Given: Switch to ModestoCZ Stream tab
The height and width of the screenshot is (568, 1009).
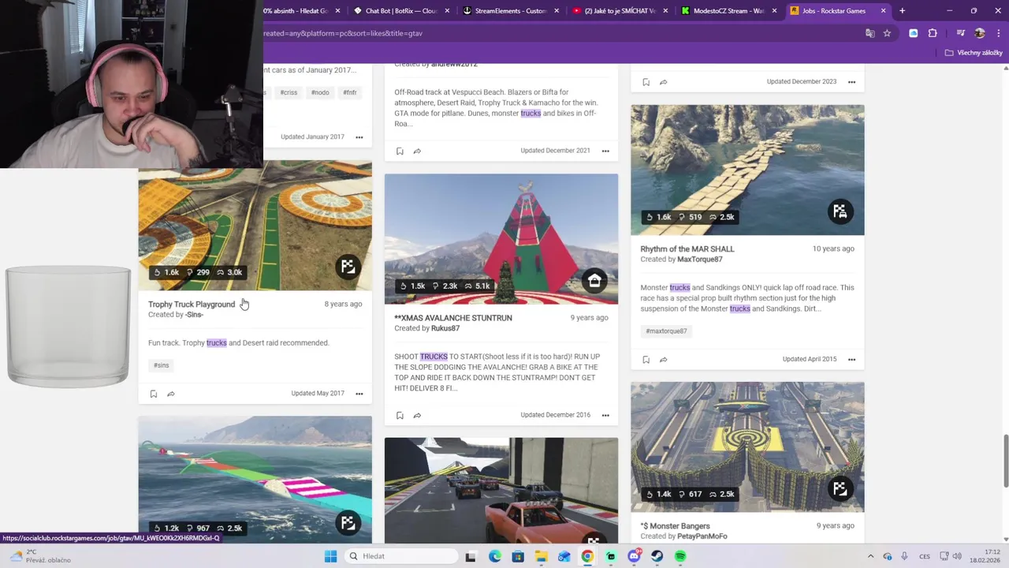Looking at the screenshot, I should point(728,11).
